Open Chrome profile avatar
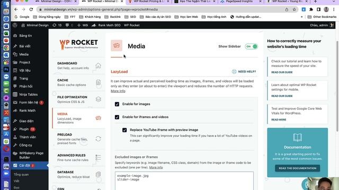 click(326, 9)
